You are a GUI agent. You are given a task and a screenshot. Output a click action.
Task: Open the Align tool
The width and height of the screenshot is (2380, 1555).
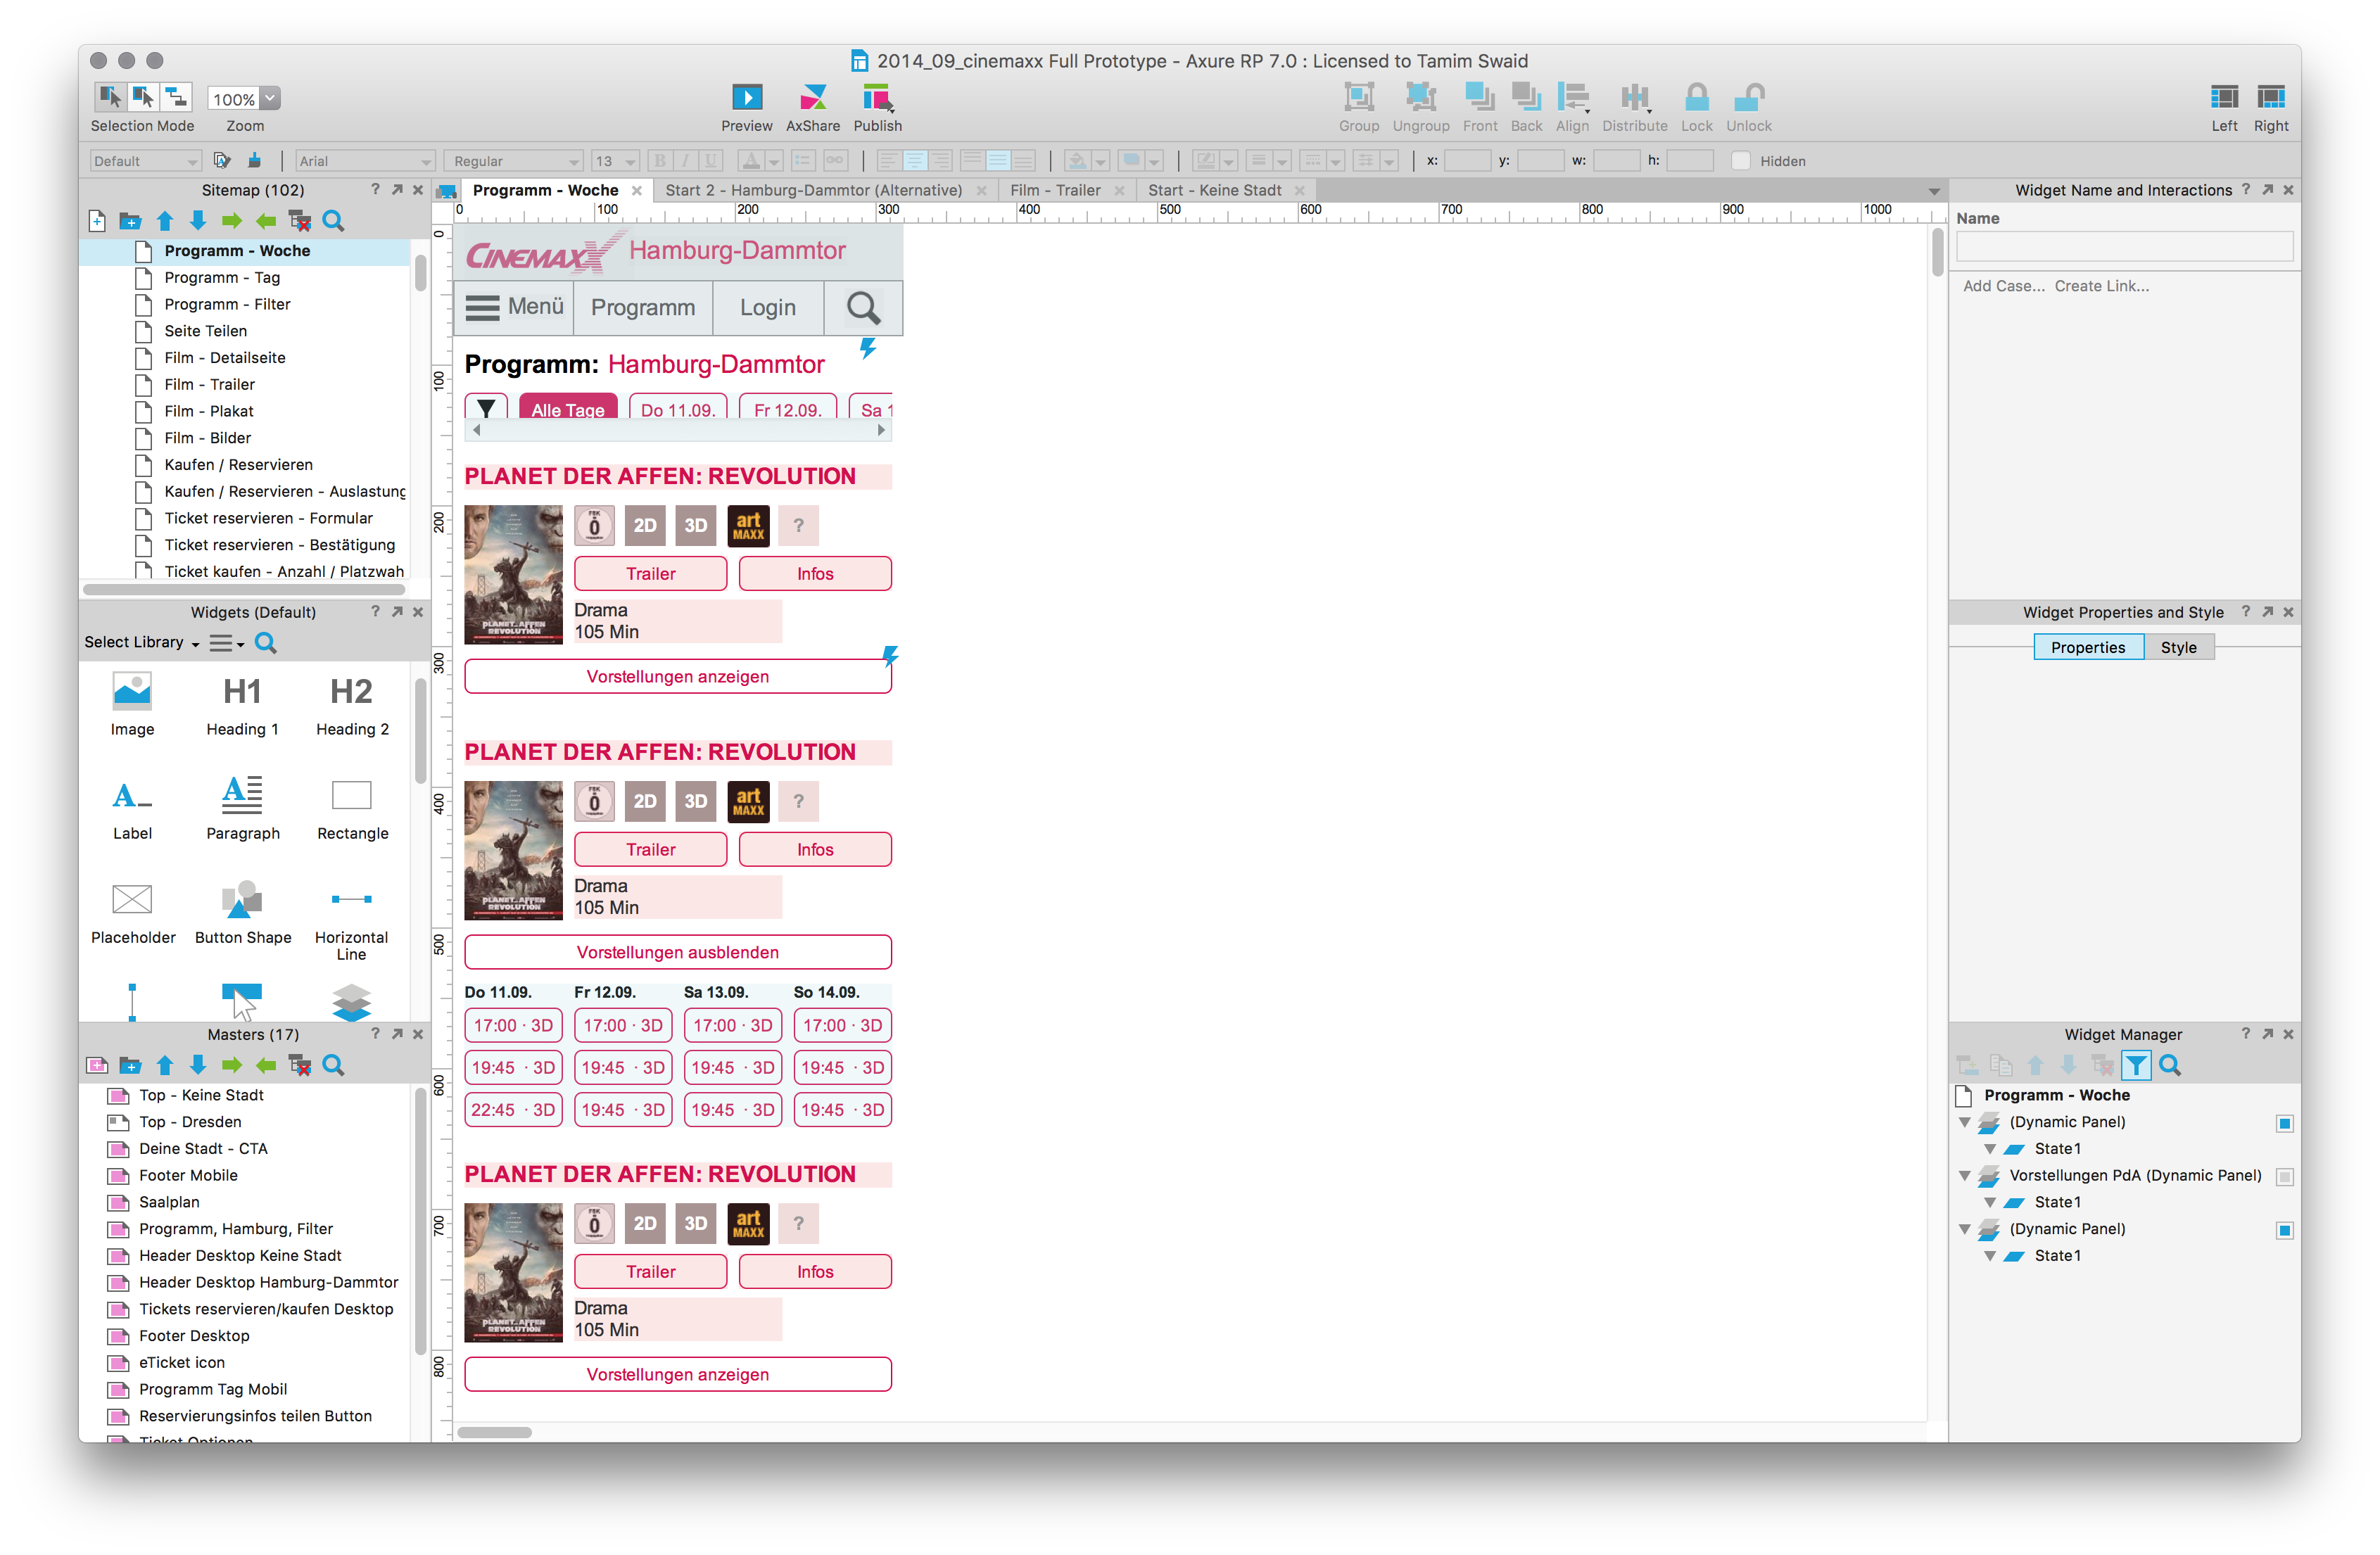click(1572, 98)
